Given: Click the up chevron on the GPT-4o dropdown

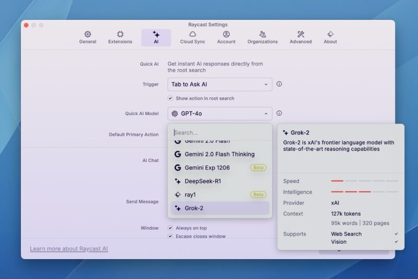Looking at the screenshot, I should pyautogui.click(x=266, y=114).
